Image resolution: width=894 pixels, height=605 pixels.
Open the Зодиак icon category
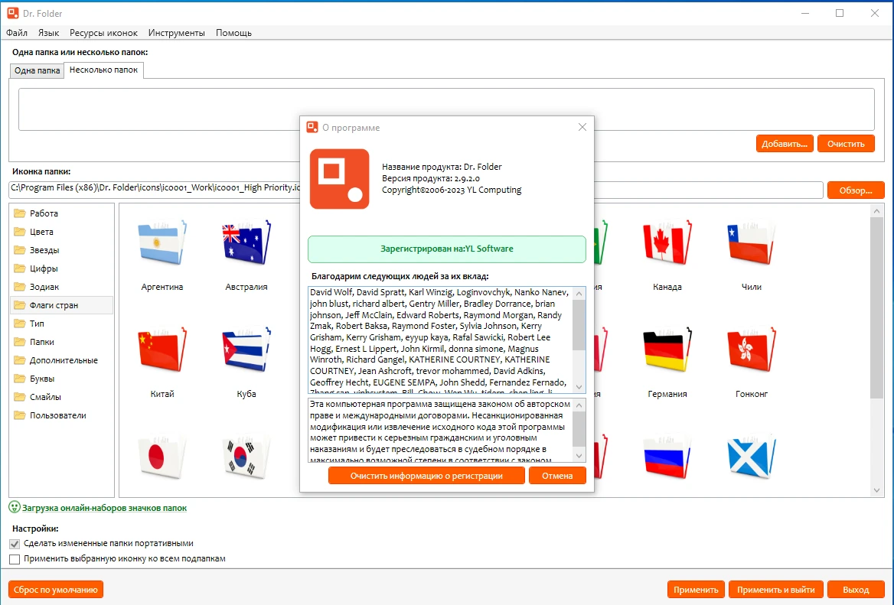pos(61,287)
